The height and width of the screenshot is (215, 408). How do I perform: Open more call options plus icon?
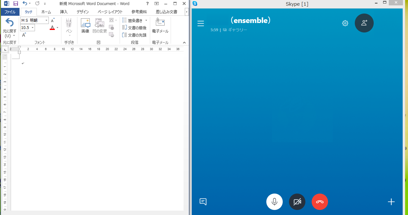tap(391, 202)
